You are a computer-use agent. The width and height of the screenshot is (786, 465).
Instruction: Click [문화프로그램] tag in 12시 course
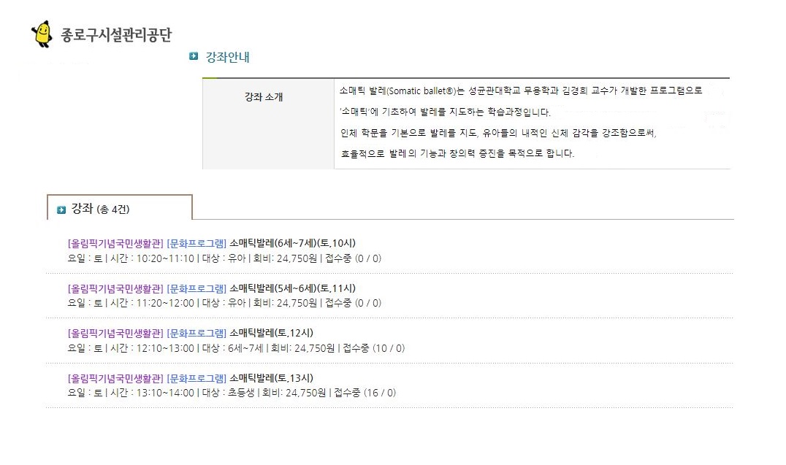pos(196,333)
